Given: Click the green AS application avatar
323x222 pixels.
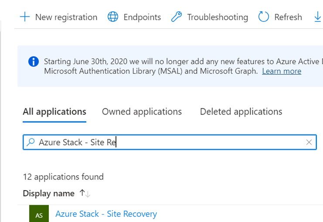Looking at the screenshot, I should (x=39, y=214).
